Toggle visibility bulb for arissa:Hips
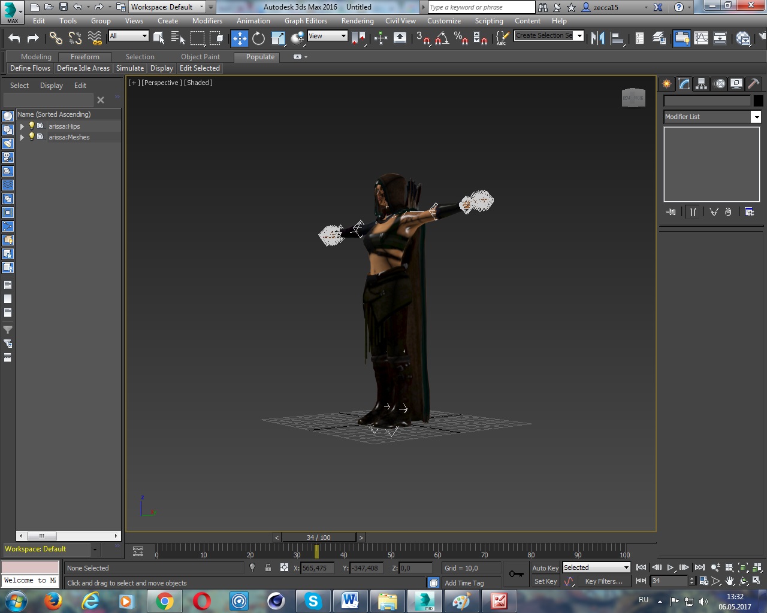 32,126
